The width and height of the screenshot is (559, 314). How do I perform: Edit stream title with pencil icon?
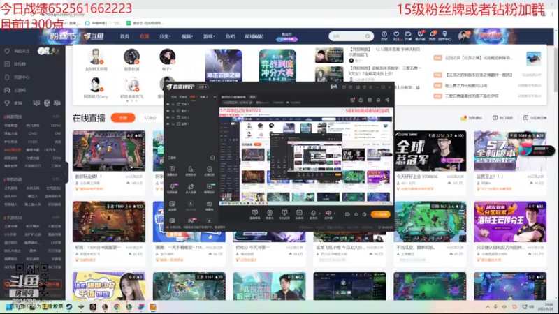click(x=251, y=103)
